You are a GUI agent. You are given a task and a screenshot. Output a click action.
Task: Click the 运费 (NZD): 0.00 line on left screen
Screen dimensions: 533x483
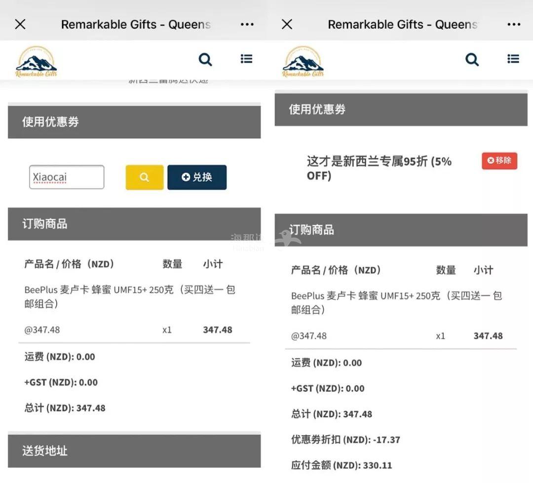[60, 357]
